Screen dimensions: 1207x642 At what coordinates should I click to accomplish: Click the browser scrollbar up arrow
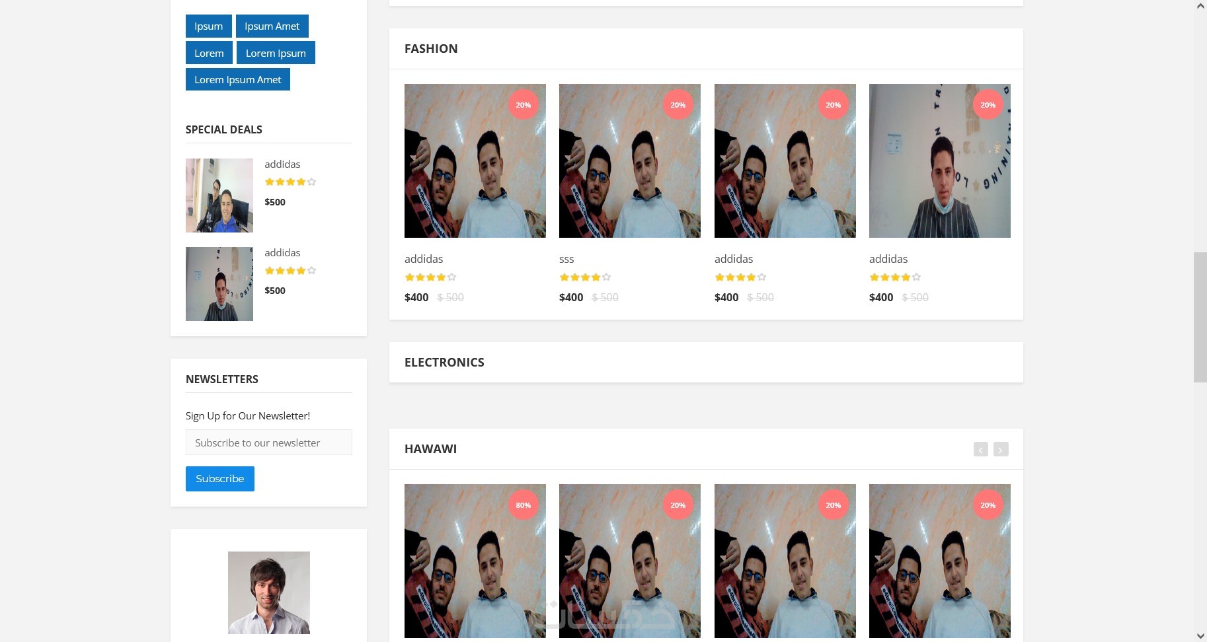[1200, 6]
